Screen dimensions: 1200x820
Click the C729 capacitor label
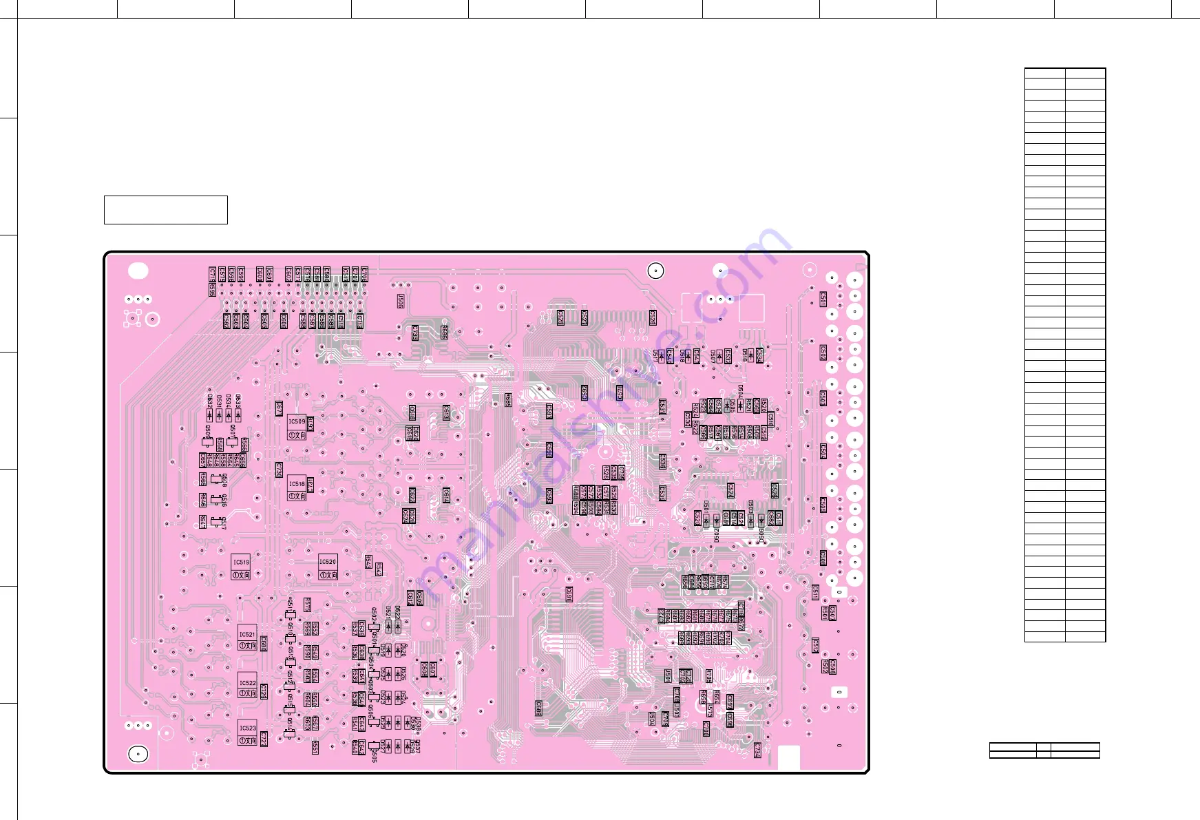263,691
